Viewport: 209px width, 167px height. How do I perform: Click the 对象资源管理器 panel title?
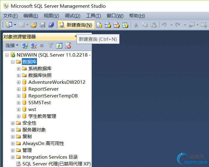(x=20, y=36)
